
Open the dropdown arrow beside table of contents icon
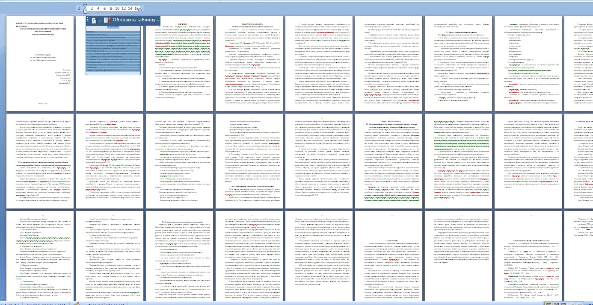[100, 21]
